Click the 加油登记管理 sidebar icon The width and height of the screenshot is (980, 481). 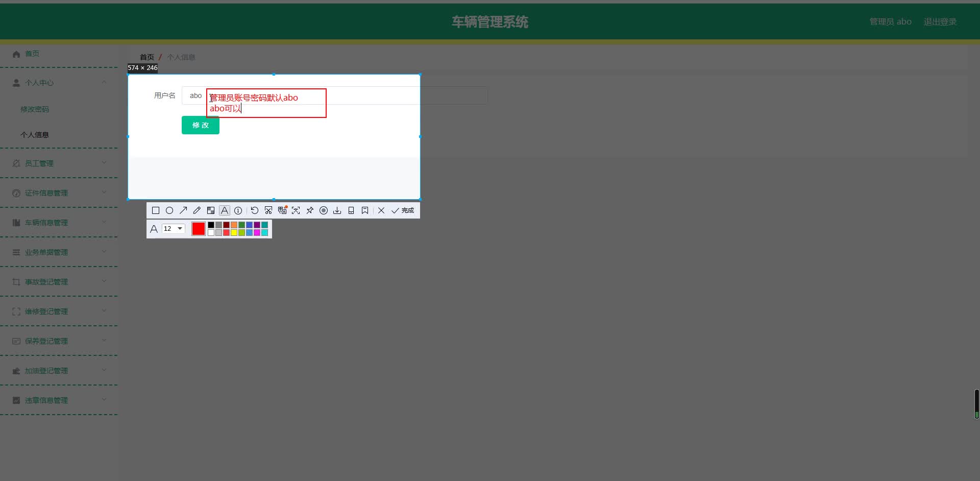pyautogui.click(x=16, y=371)
